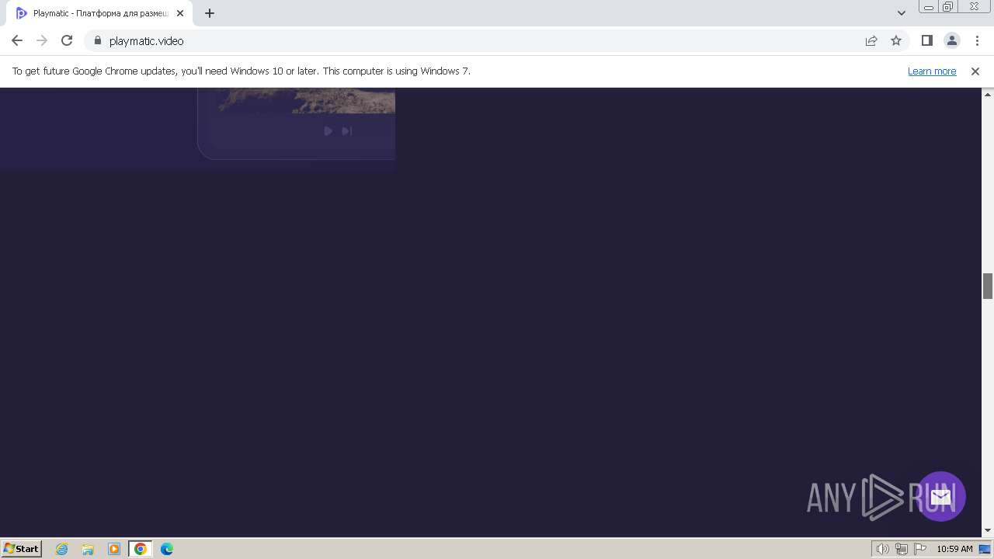Share this page via share icon

coord(871,40)
